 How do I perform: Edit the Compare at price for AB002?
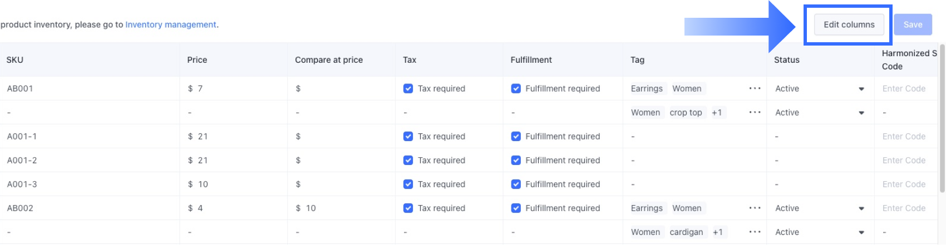click(x=334, y=208)
